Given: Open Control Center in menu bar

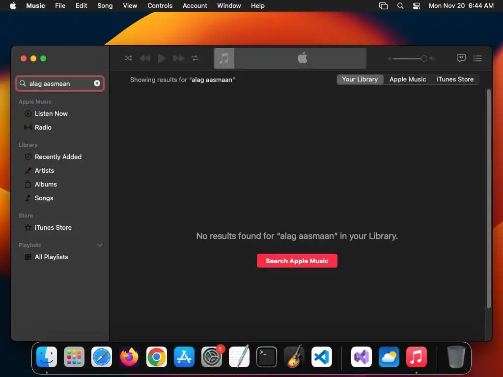Looking at the screenshot, I should pyautogui.click(x=417, y=6).
